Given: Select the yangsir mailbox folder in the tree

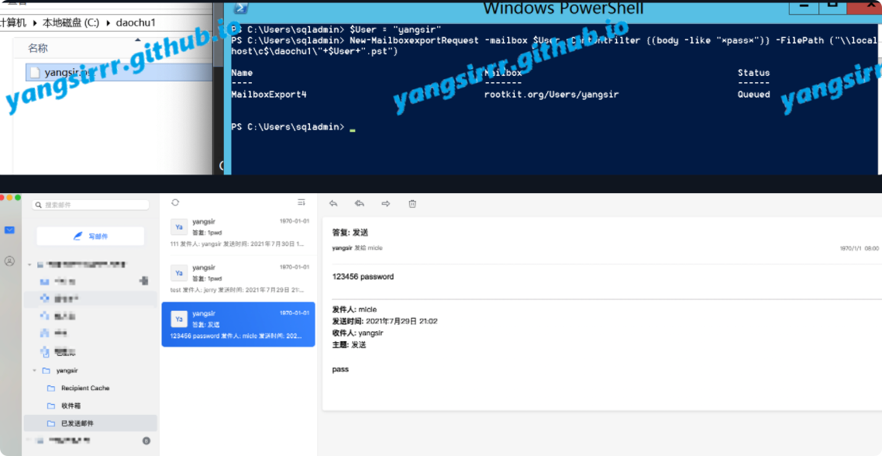Looking at the screenshot, I should (90, 371).
